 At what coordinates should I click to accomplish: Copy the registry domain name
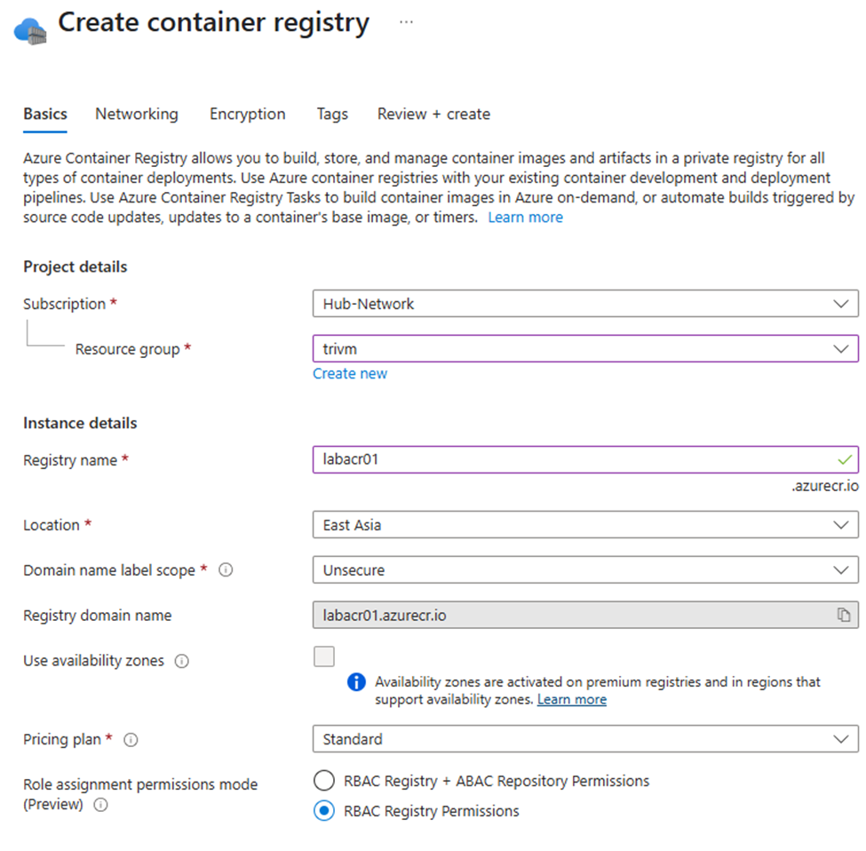844,615
